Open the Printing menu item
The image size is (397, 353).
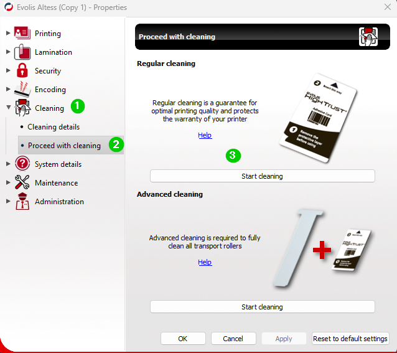tap(48, 34)
